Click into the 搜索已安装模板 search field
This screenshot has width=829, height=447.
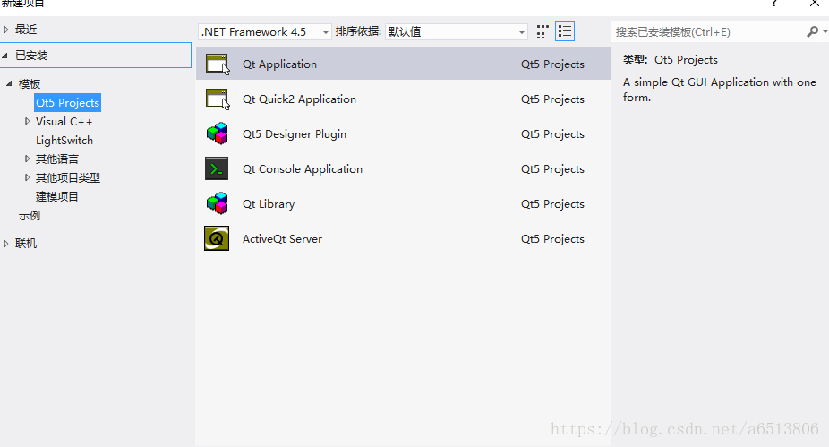[x=708, y=31]
